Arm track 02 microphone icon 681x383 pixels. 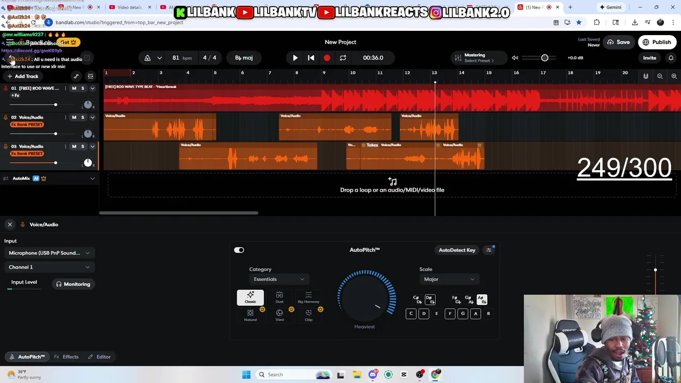6,117
